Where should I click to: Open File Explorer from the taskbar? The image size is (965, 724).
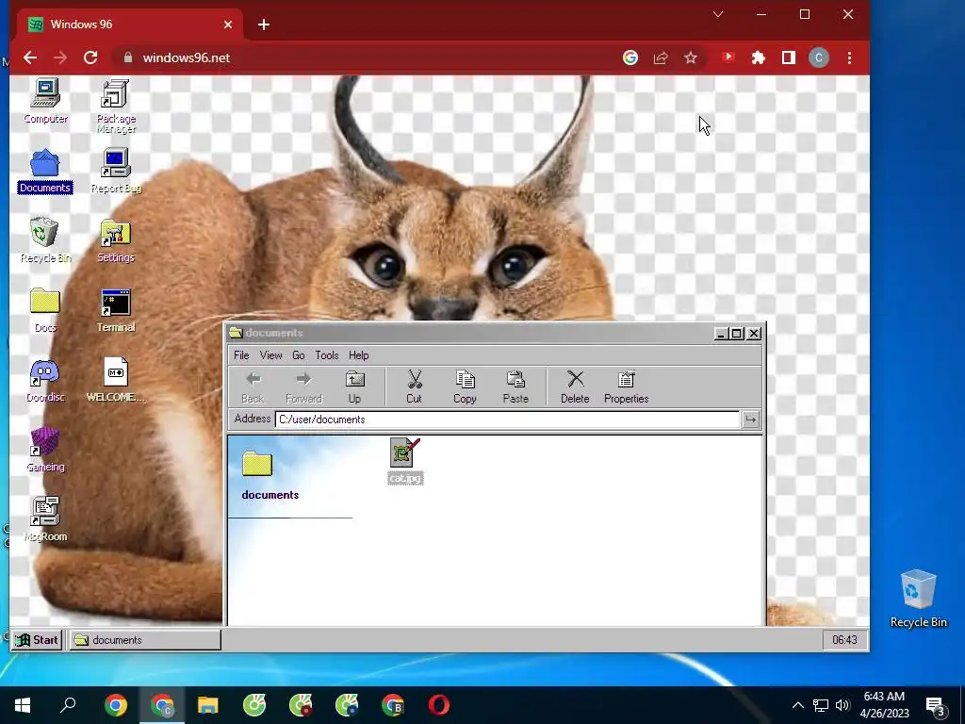207,705
